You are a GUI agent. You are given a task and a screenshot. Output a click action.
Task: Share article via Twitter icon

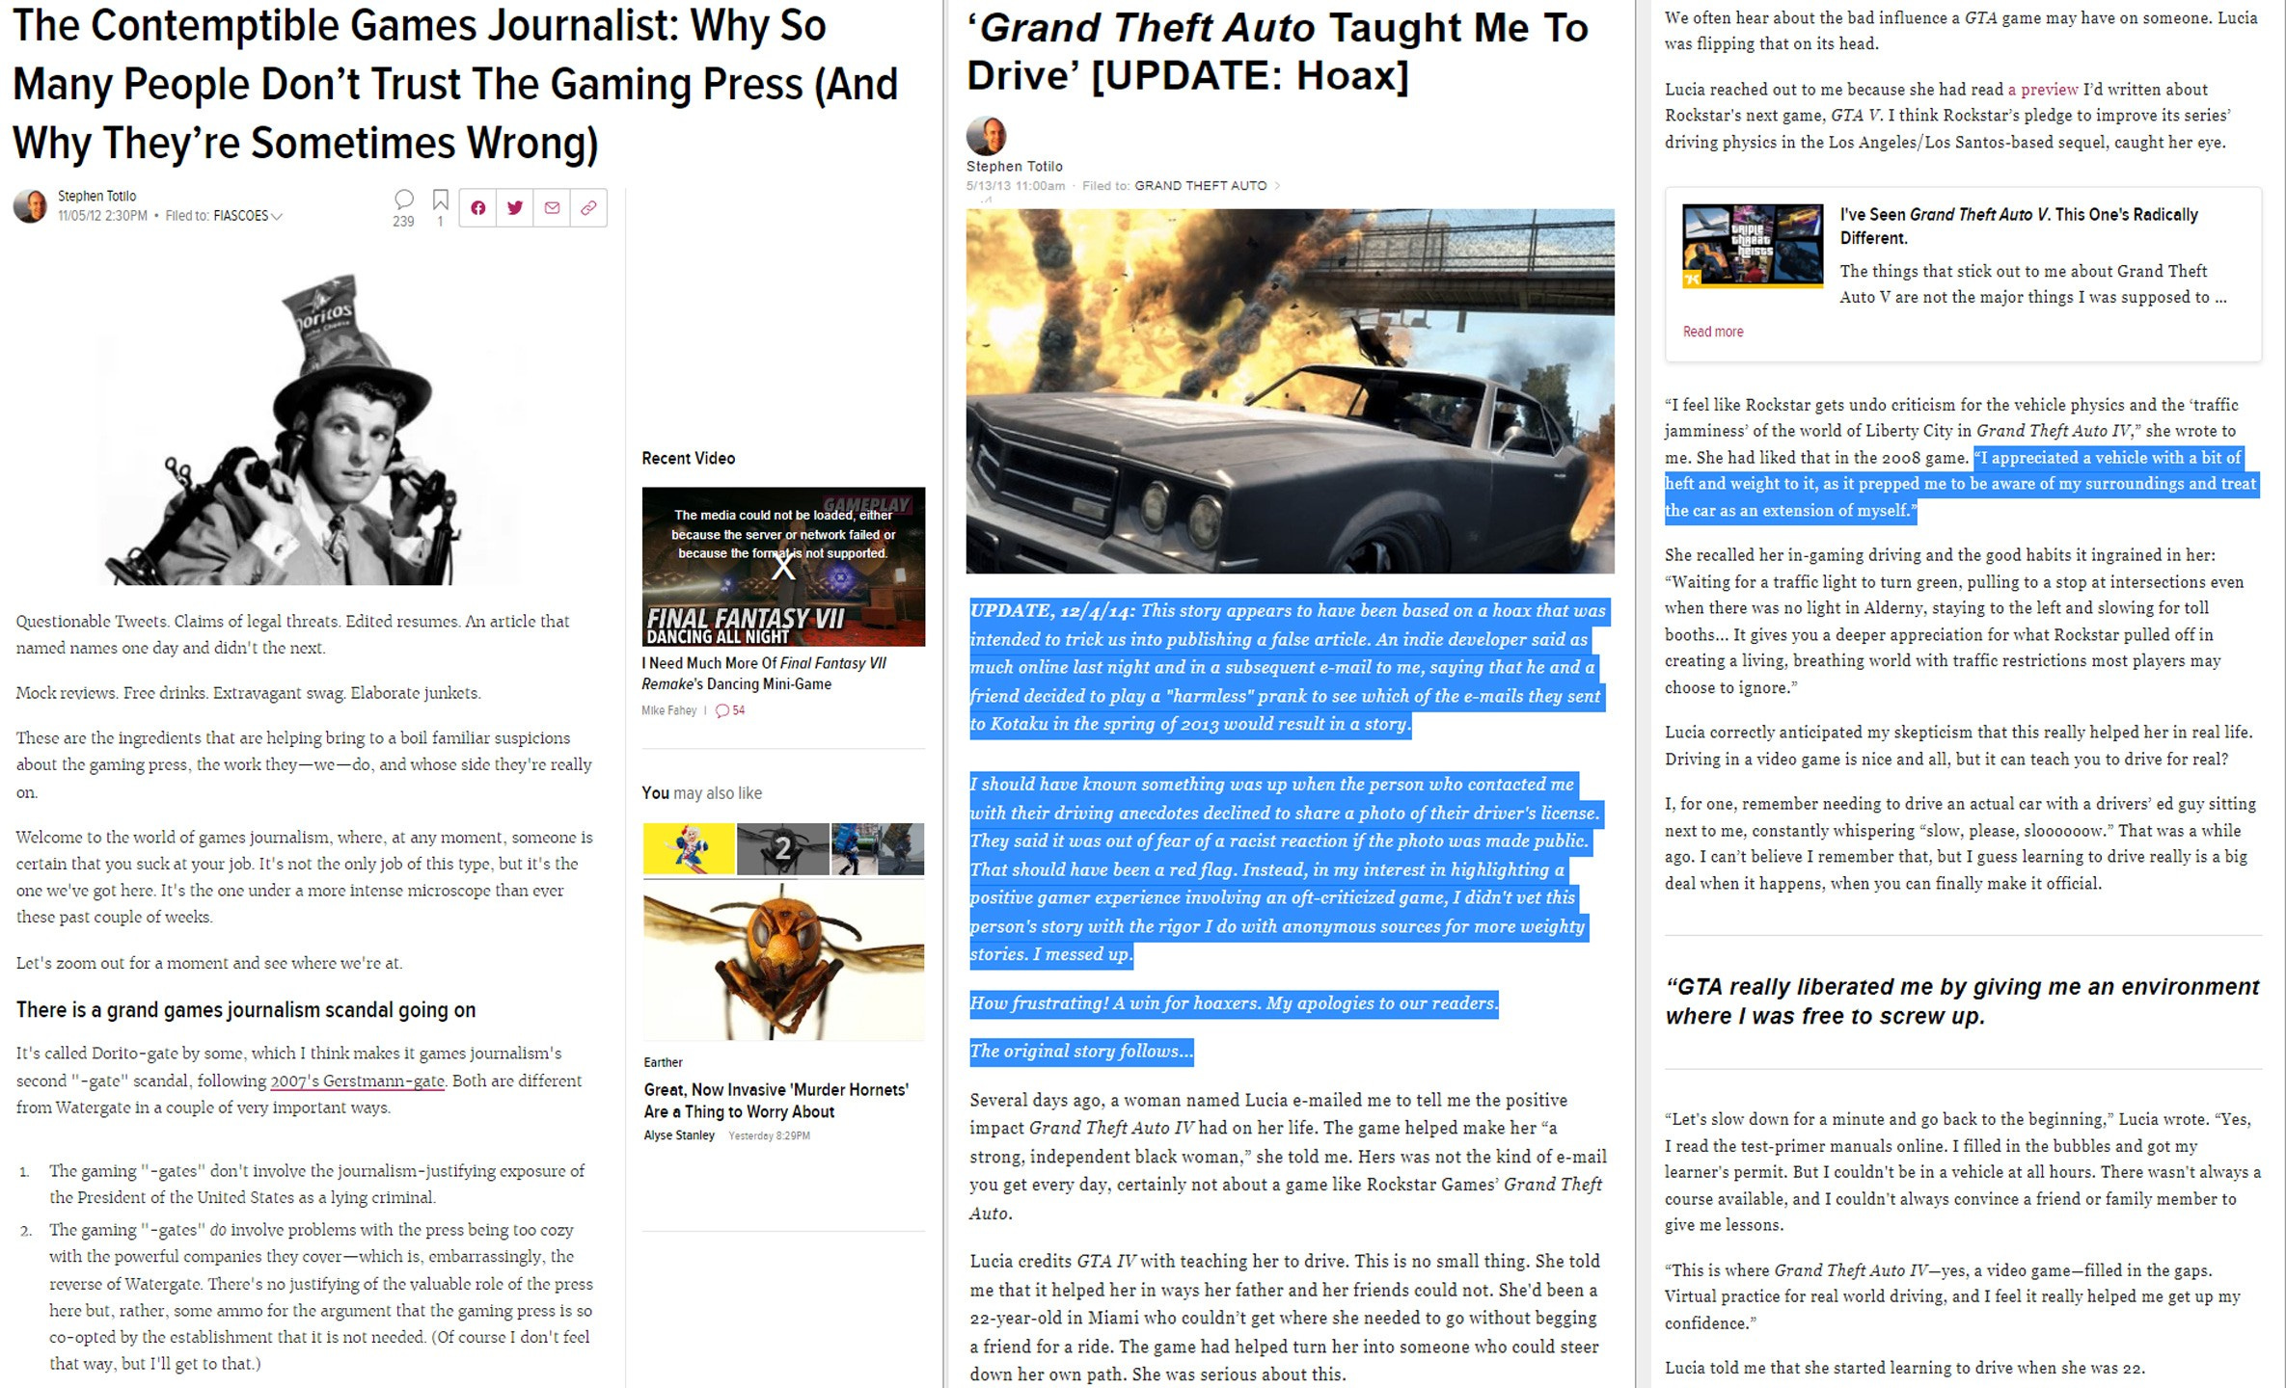click(x=515, y=207)
